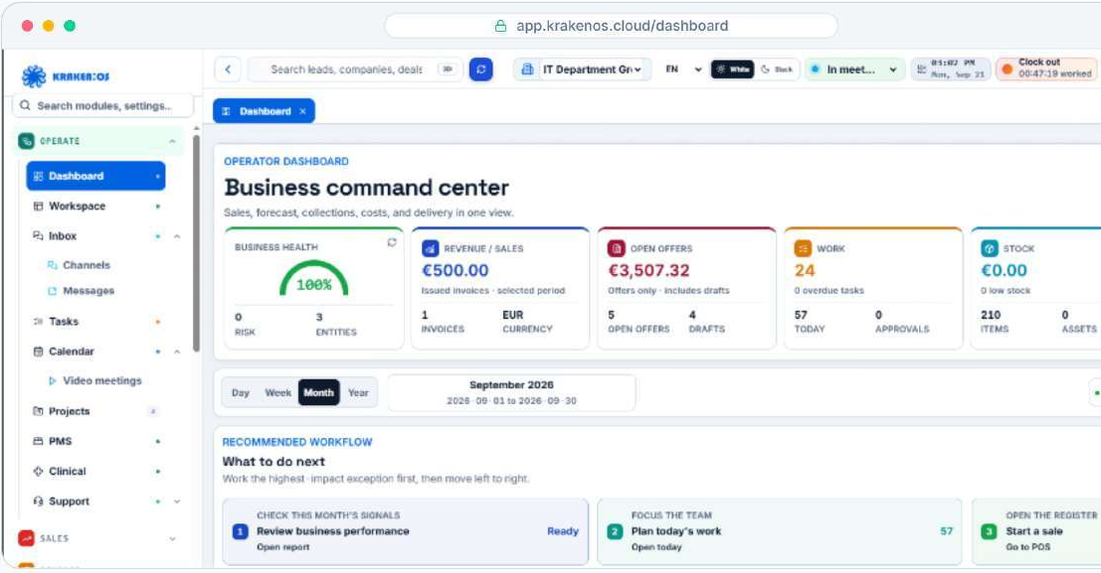The image size is (1101, 573).
Task: Open the In meeting status dropdown
Action: coord(853,70)
